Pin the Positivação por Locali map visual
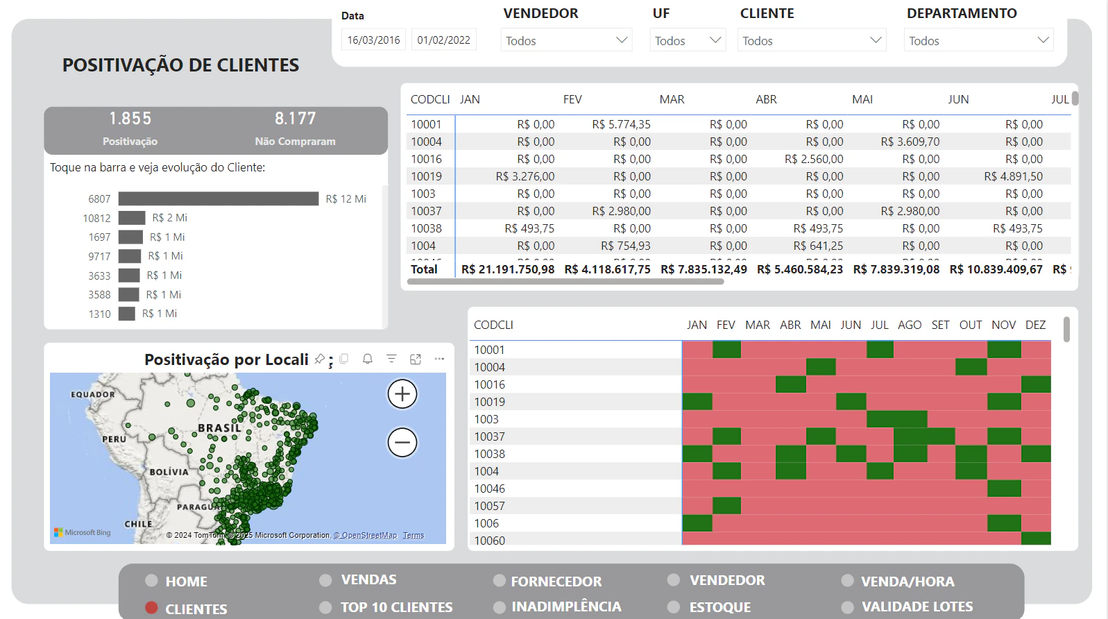Viewport: 1108px width, 619px height. coord(320,359)
